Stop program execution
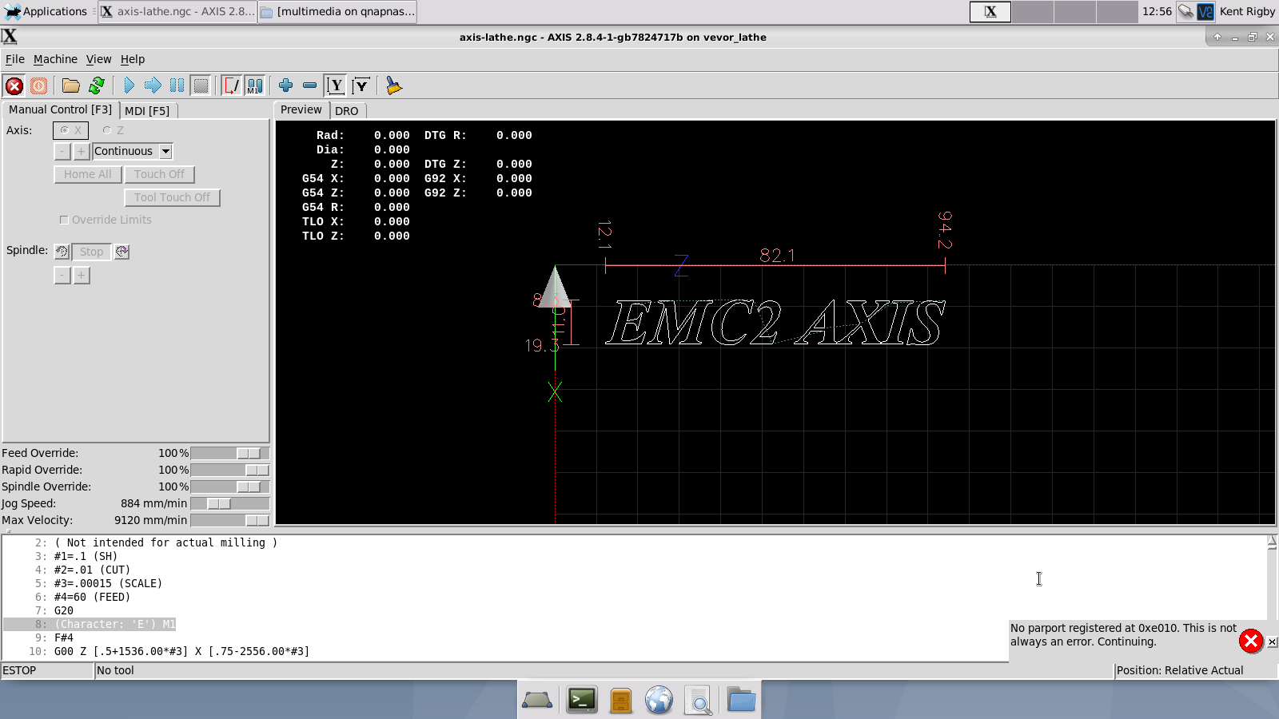This screenshot has width=1279, height=719. point(201,85)
